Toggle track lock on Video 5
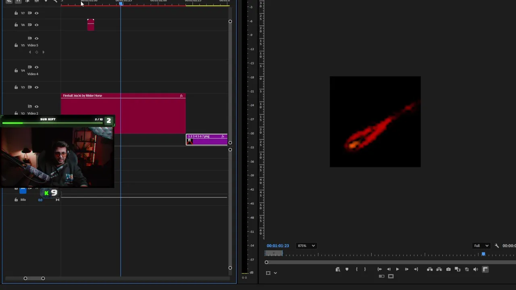This screenshot has height=290, width=516. click(16, 45)
